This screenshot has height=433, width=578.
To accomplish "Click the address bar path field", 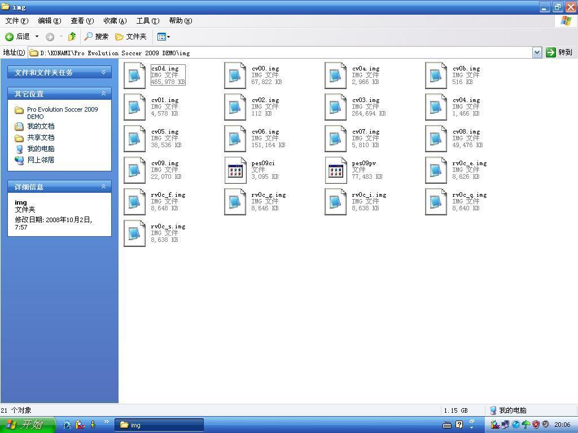I will (x=282, y=52).
